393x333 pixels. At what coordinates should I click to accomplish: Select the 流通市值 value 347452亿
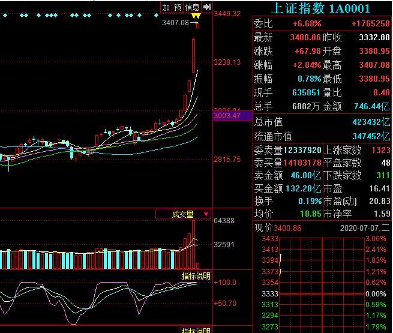371,136
